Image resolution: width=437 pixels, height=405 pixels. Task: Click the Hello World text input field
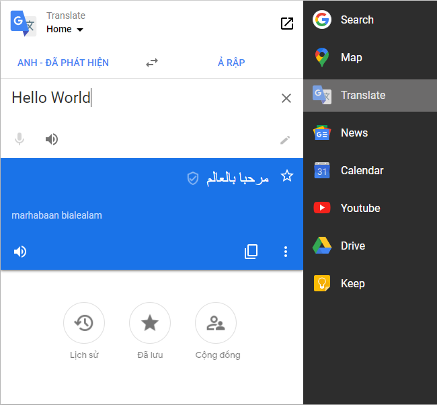(x=134, y=98)
